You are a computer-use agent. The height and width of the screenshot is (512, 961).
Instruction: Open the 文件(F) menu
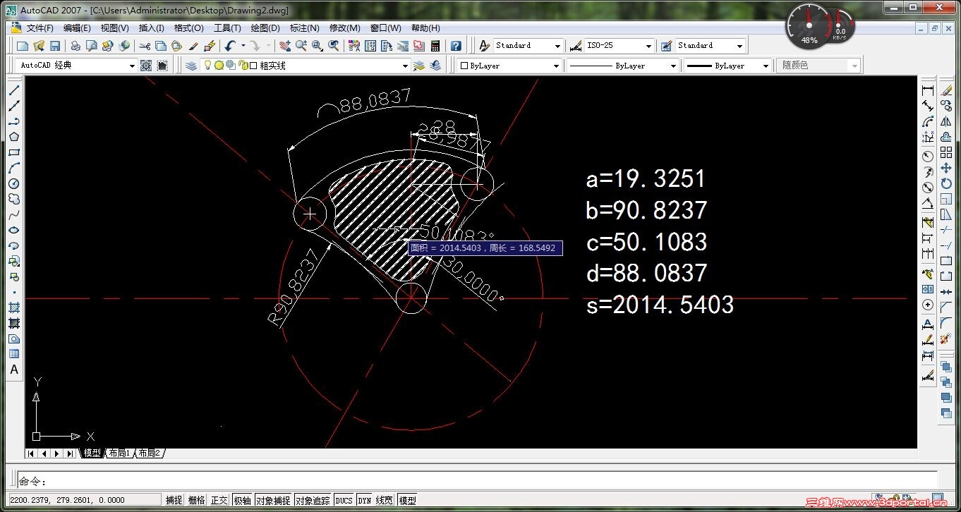[40, 28]
